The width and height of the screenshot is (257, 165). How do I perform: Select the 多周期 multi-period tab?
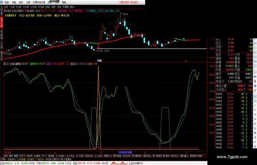66,7
